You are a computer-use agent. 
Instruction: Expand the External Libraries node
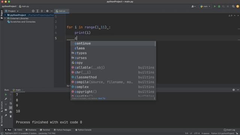coord(5,18)
